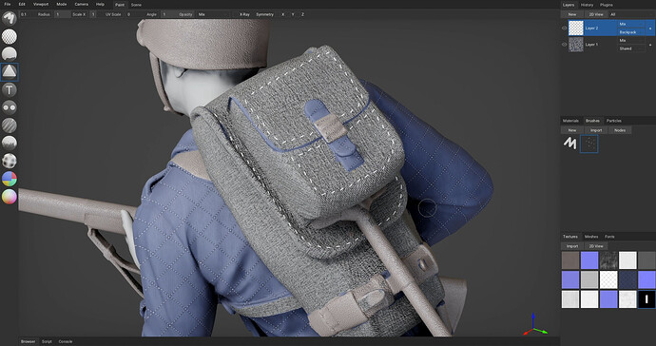Image resolution: width=656 pixels, height=346 pixels.
Task: Select the Layer 2 checkered layer thumbnail
Action: (x=576, y=28)
